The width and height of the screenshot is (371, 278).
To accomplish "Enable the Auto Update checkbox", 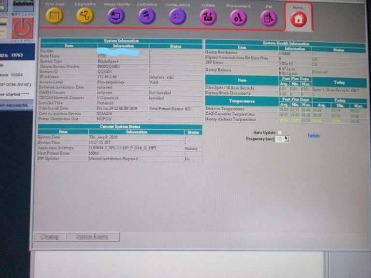I will pyautogui.click(x=279, y=132).
